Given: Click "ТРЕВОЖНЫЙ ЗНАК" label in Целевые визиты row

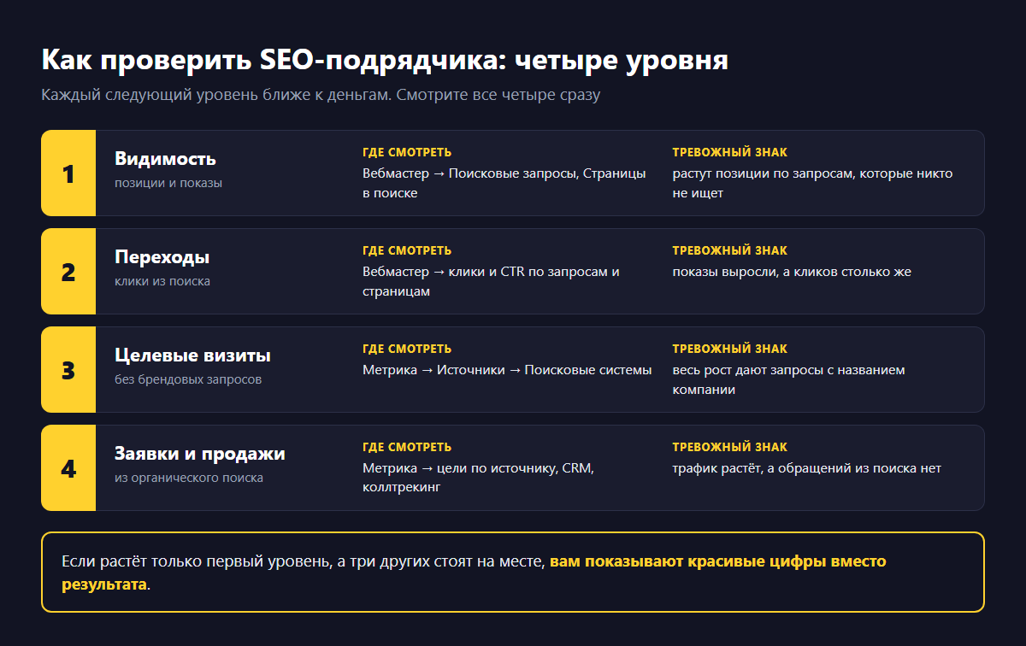Looking at the screenshot, I should click(x=730, y=349).
